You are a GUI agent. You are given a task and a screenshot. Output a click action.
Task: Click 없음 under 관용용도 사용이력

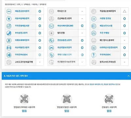tap(109, 111)
